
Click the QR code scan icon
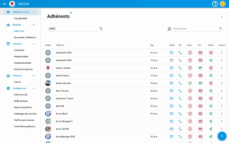tap(169, 29)
